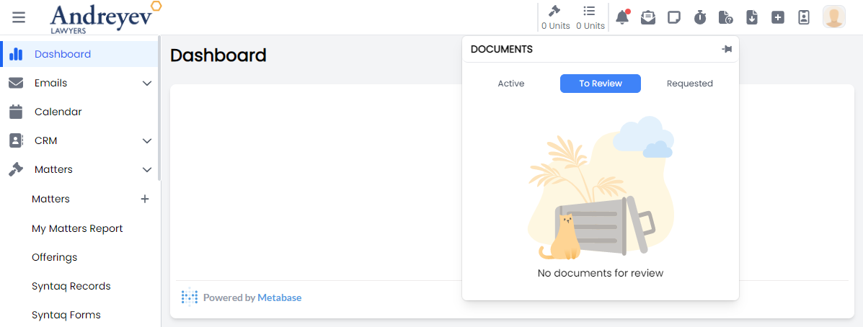Click the sticky note icon
The width and height of the screenshot is (863, 327).
point(674,17)
